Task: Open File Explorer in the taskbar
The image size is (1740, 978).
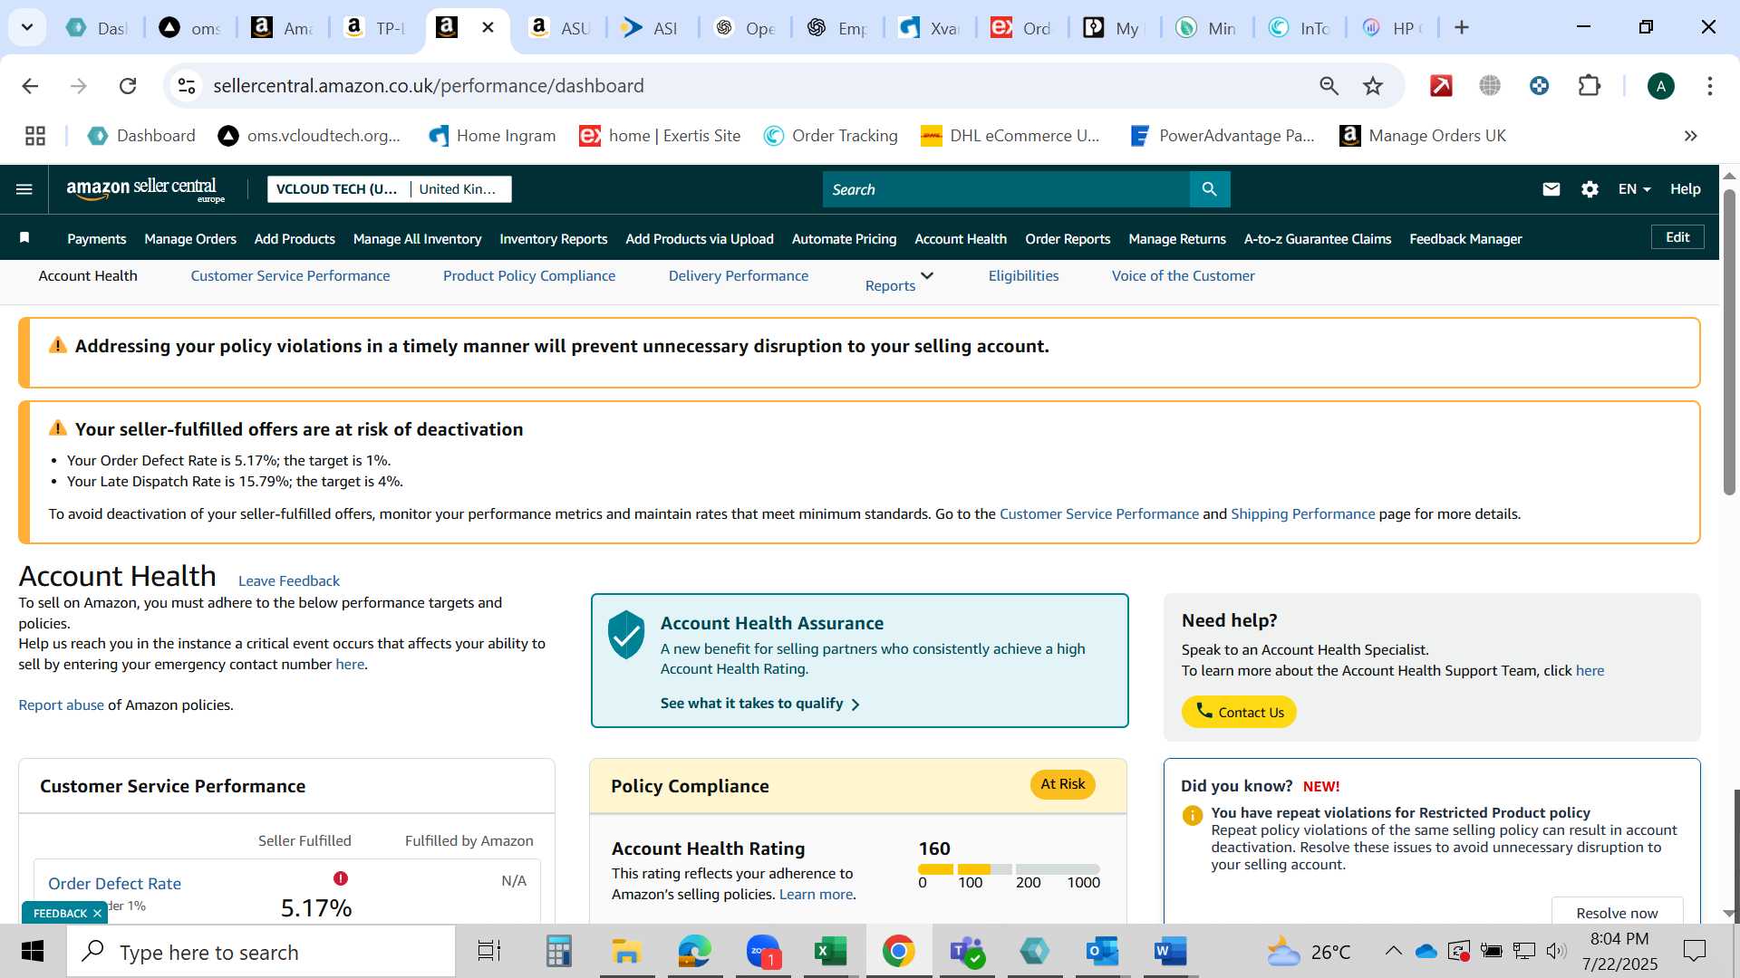Action: (x=626, y=952)
